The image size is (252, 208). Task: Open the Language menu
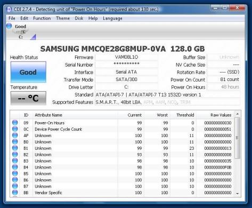[112, 18]
